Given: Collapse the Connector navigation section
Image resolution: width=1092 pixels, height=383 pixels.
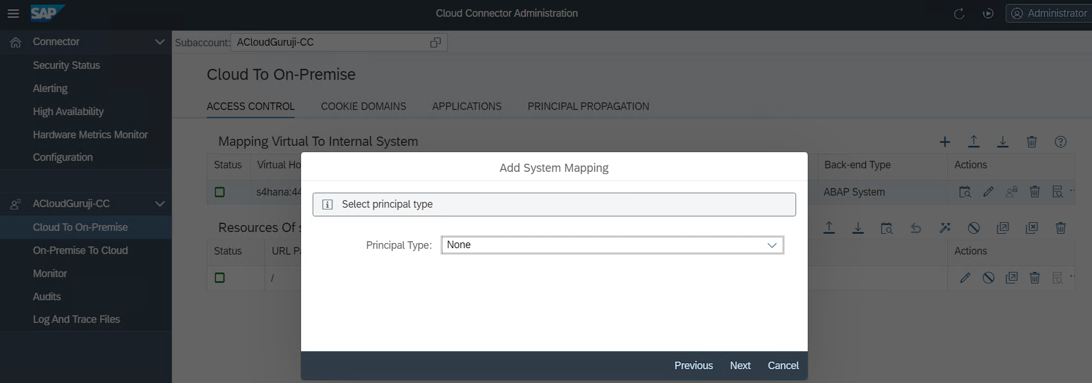Looking at the screenshot, I should tap(160, 42).
